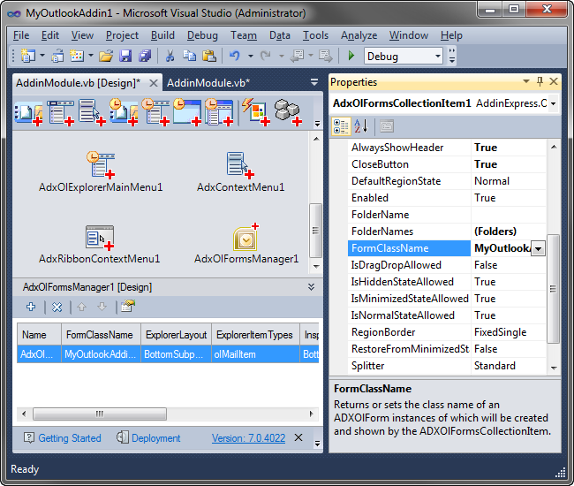The width and height of the screenshot is (574, 486).
Task: Move form item down arrow
Action: (102, 307)
